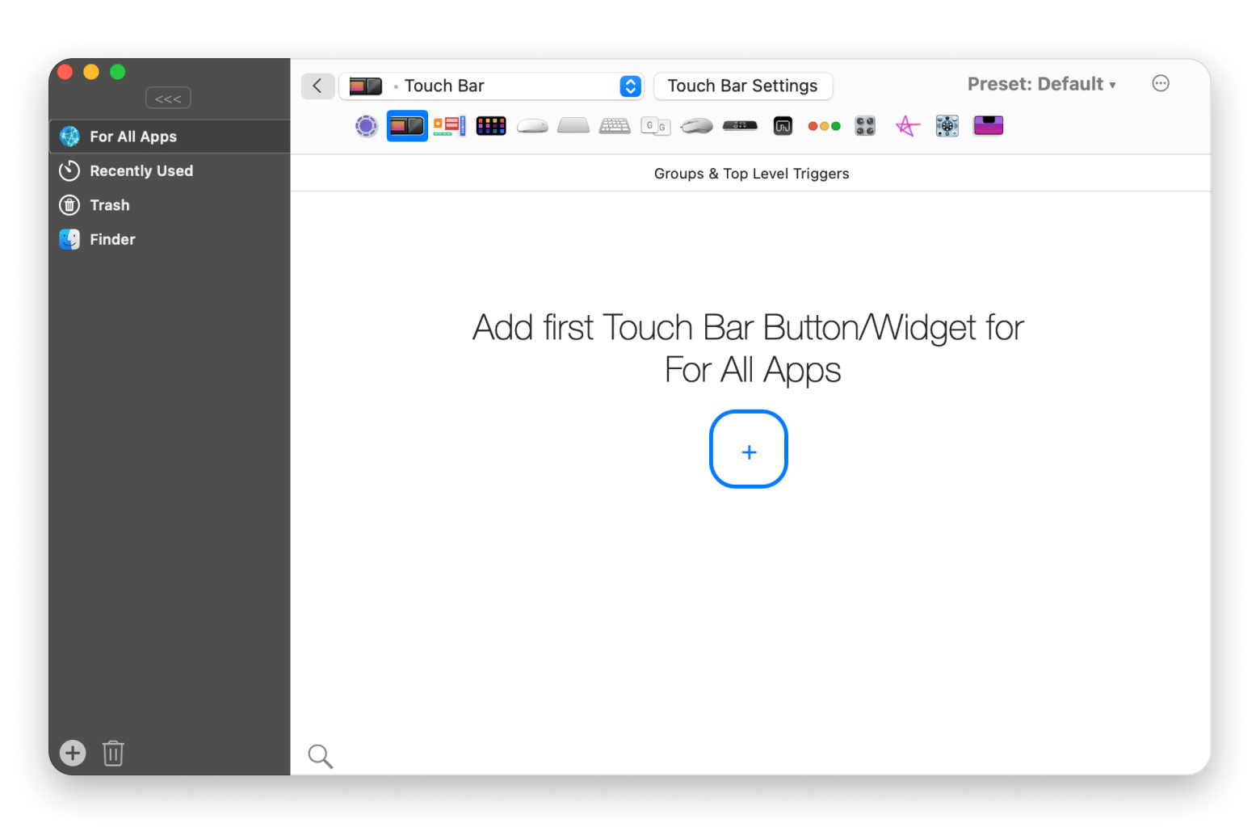Select Recently Used in sidebar
The image size is (1260, 840).
tap(170, 170)
